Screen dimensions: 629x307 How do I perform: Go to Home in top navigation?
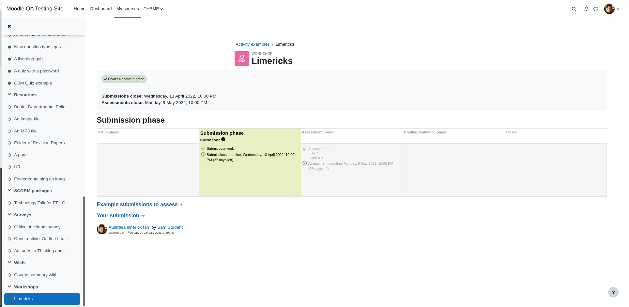click(x=79, y=9)
